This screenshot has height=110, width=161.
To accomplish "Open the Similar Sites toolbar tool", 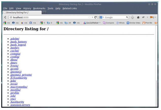I will [x=133, y=23].
